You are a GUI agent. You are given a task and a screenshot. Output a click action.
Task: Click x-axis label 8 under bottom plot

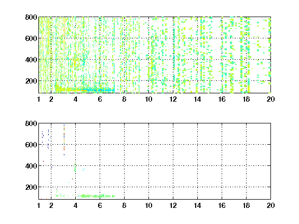124,205
